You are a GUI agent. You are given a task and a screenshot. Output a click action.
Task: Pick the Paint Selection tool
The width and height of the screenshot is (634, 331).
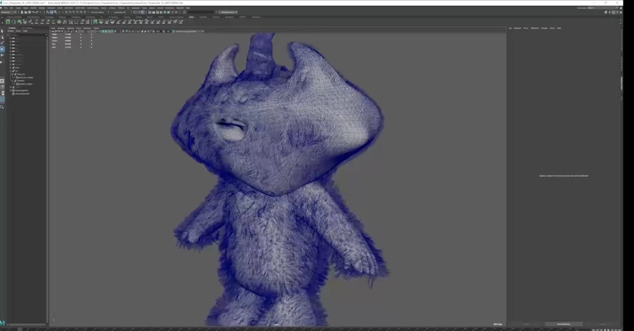pos(2,43)
